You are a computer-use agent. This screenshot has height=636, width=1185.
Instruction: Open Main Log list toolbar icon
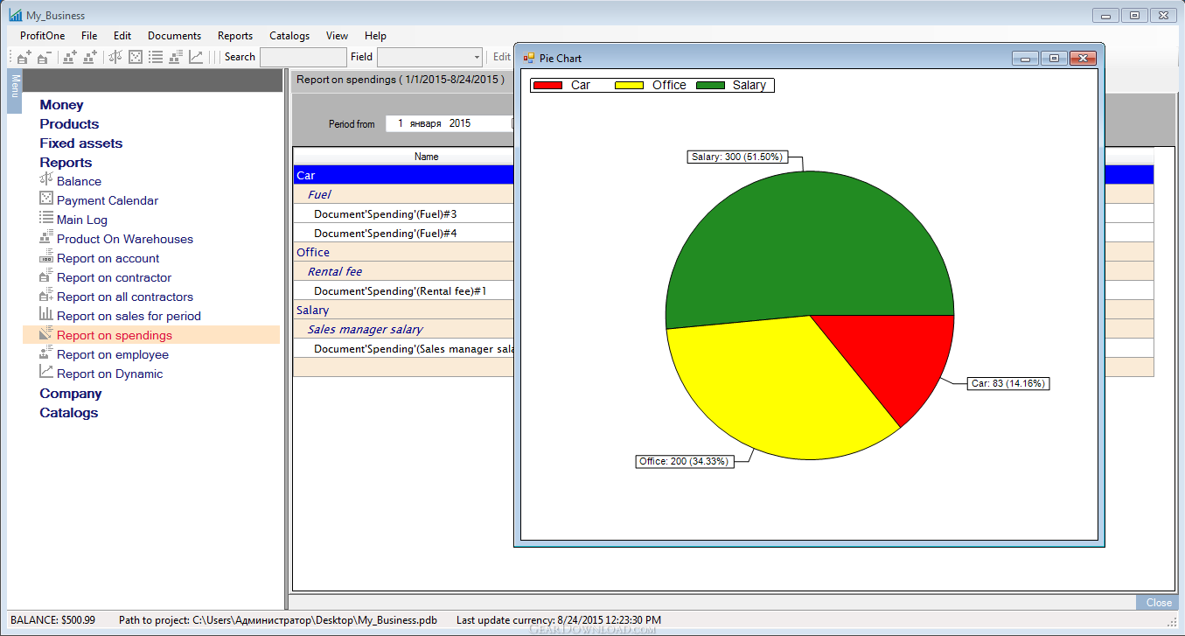(x=156, y=57)
